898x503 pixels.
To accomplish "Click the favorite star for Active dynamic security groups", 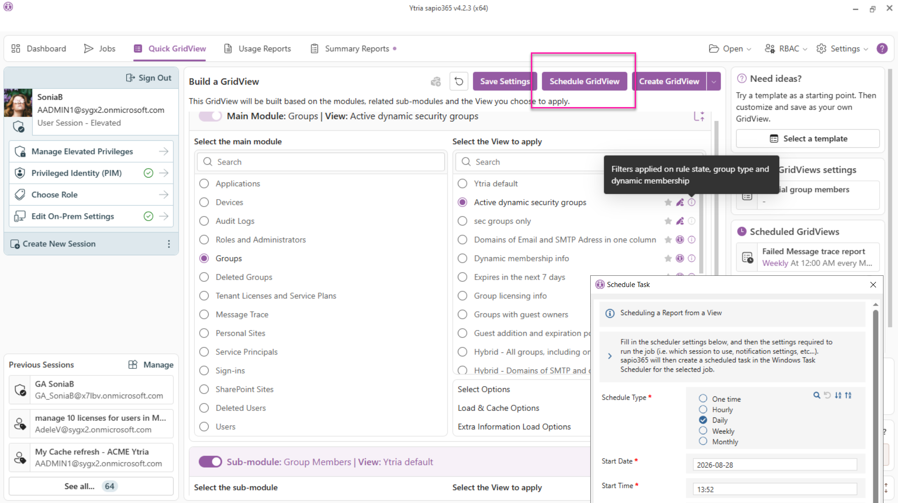I will [668, 202].
